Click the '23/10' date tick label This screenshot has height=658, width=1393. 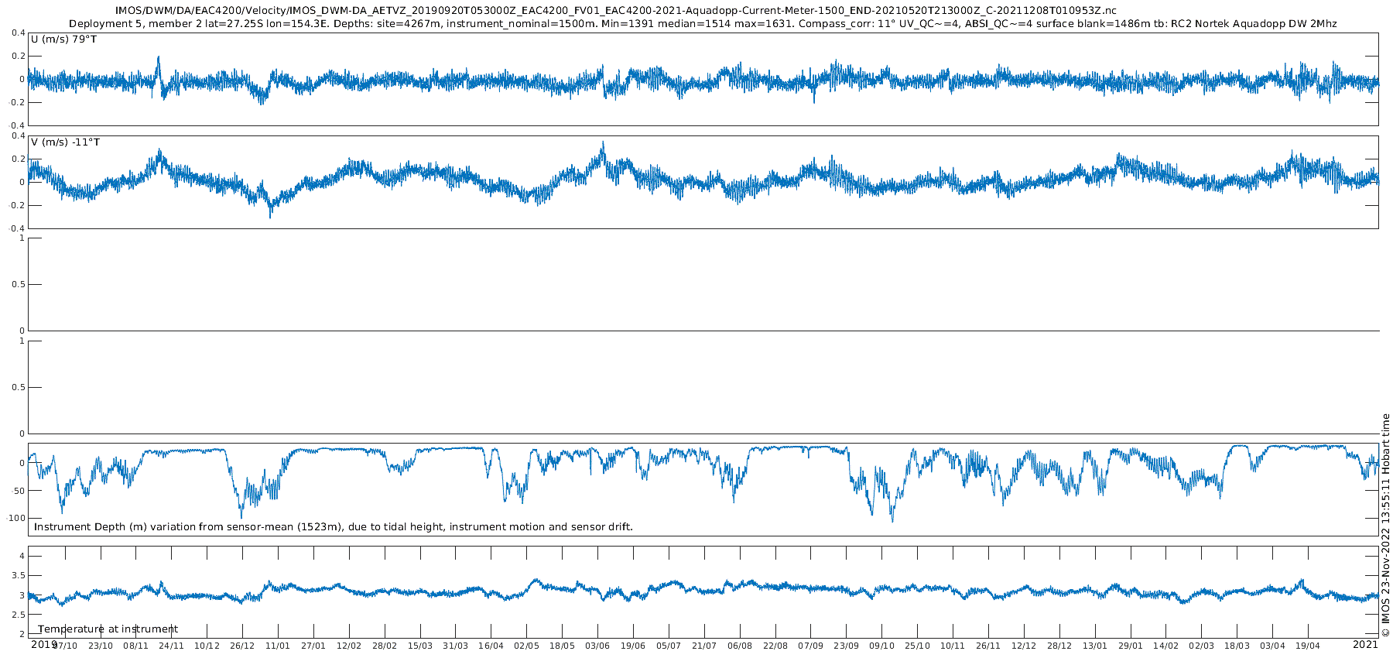click(101, 646)
